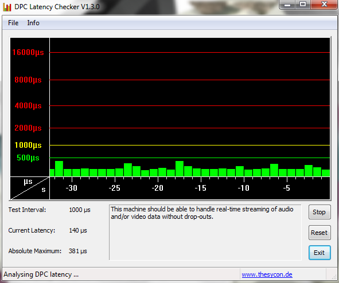Click the Absolute Maximum label

[x=35, y=251]
